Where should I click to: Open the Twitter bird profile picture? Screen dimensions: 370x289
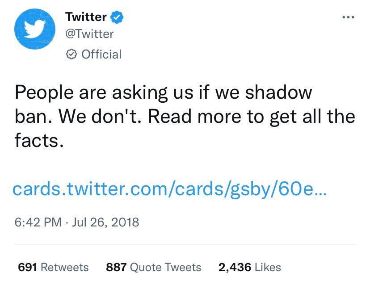pyautogui.click(x=35, y=29)
